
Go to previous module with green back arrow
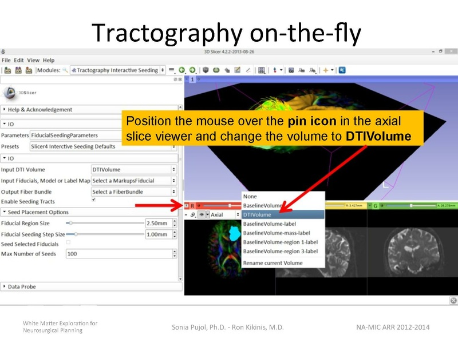[181, 70]
